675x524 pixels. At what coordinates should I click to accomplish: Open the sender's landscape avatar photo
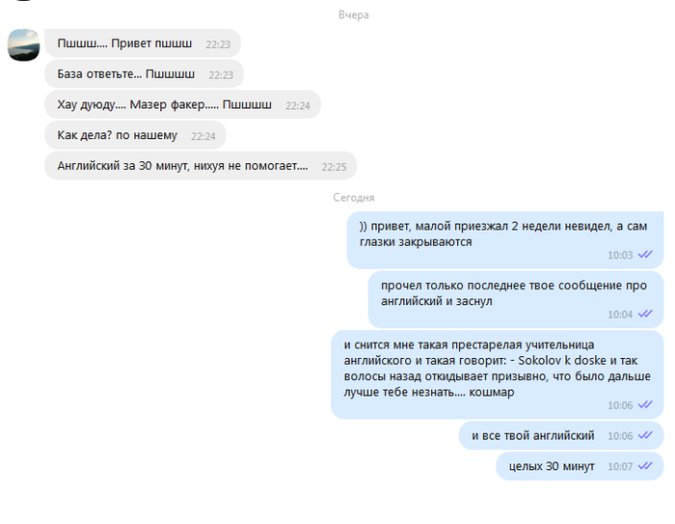(24, 44)
